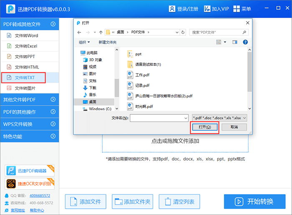This screenshot has height=215, width=292.
Task: Open the 帮助中心 link
Action: tap(37, 210)
